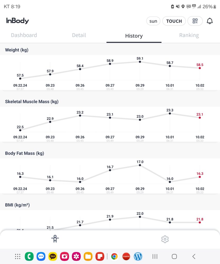The width and height of the screenshot is (220, 264).
Task: Tap the recent apps navigation button
Action: point(155,256)
